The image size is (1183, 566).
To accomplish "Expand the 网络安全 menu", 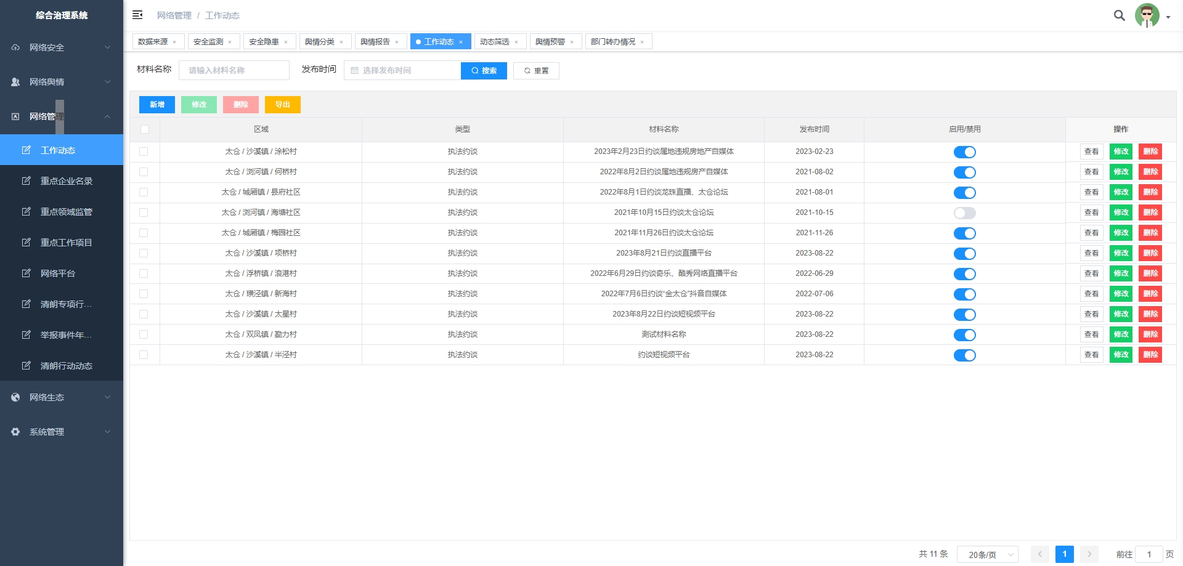I will (62, 47).
